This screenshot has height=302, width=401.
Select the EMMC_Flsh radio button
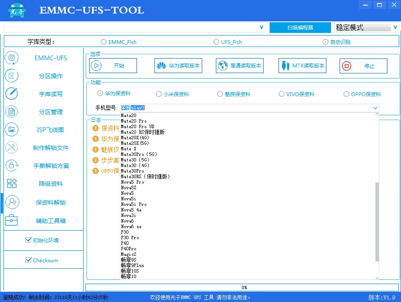103,42
